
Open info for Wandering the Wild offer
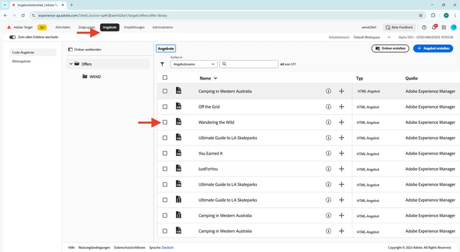[x=328, y=123]
